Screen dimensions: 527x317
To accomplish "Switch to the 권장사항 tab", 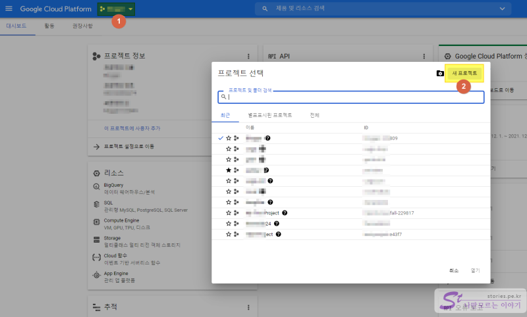I will tap(82, 26).
